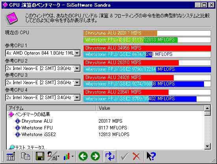Open the 参考CPU 1 dropdown arrow
This screenshot has width=217, height=164.
point(77,53)
